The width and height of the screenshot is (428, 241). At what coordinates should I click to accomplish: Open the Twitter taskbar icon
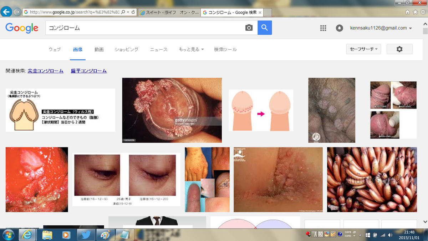[x=86, y=235]
